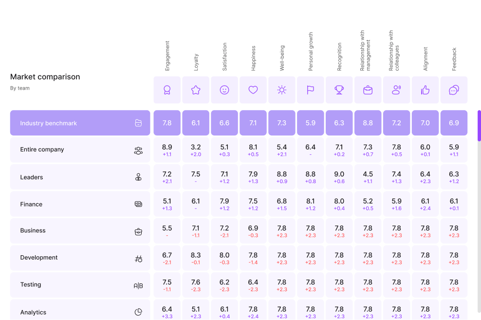Click the Feedback chat bubbles icon
Image resolution: width=481 pixels, height=320 pixels.
pyautogui.click(x=454, y=90)
